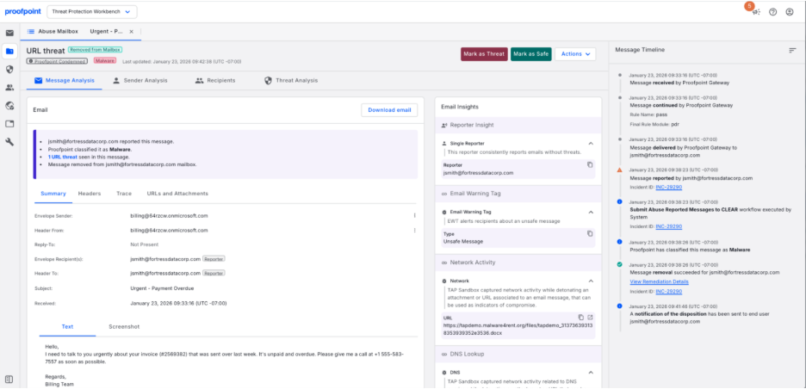Collapse the Email Warning Tag section

pyautogui.click(x=591, y=212)
